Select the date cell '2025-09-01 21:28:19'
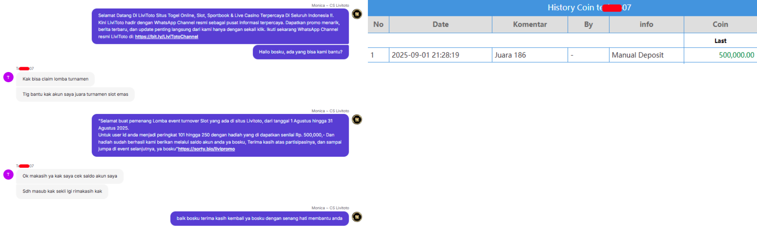The image size is (757, 230). tap(441, 55)
